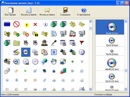
Task: Pick the red X cross icon
Action: coord(35,24)
